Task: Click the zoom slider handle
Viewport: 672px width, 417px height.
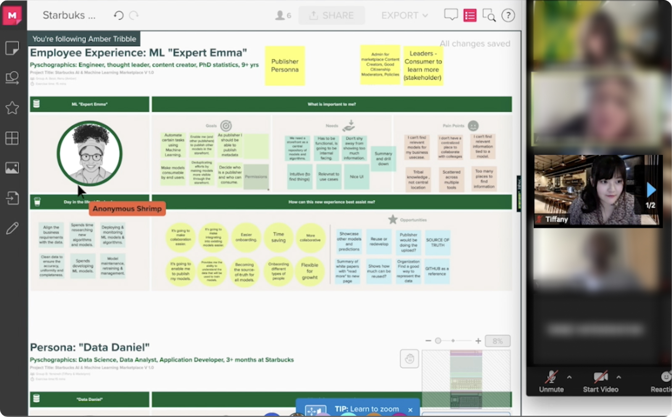Action: [438, 341]
